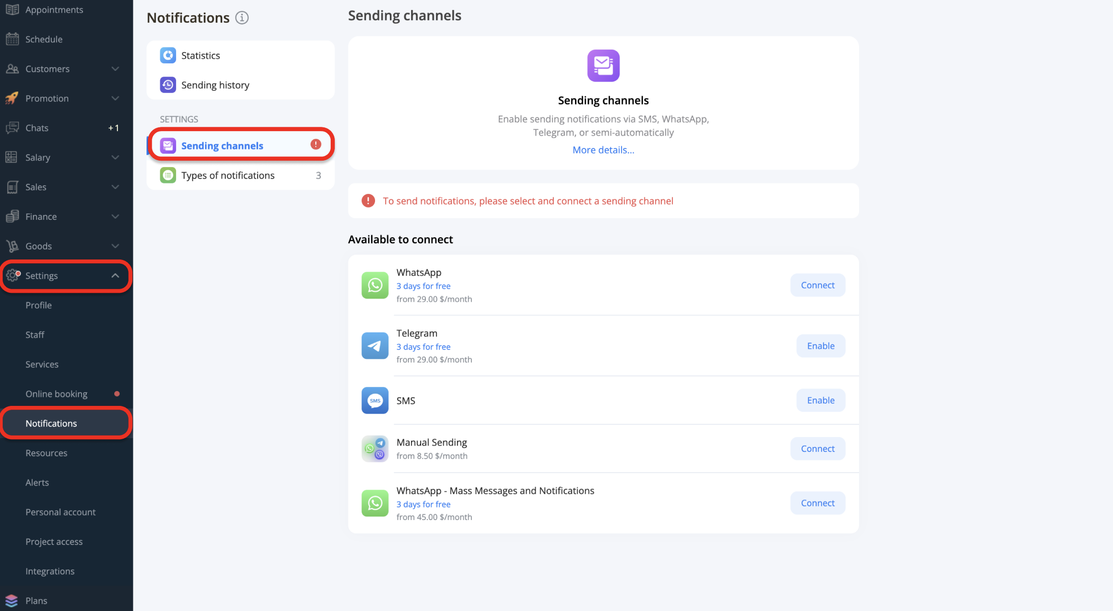Open Online booking settings
The image size is (1113, 611).
57,394
